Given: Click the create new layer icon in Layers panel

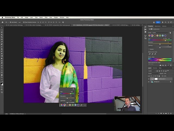Looking at the screenshot, I should (168, 114).
